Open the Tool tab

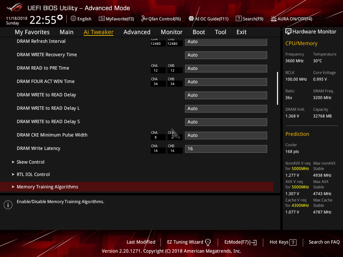(220, 32)
